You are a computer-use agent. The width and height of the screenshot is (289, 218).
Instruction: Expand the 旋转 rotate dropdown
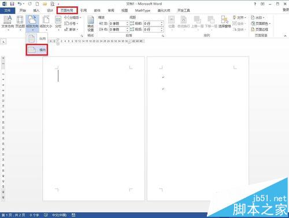[239, 29]
